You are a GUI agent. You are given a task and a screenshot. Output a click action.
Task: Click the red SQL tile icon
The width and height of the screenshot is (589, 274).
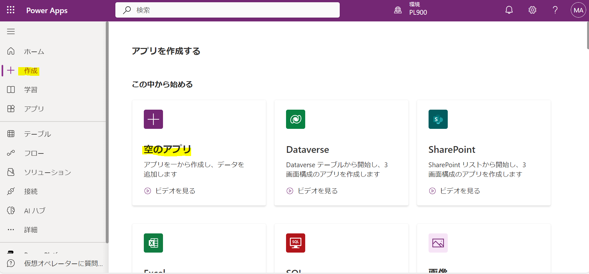[x=296, y=243]
